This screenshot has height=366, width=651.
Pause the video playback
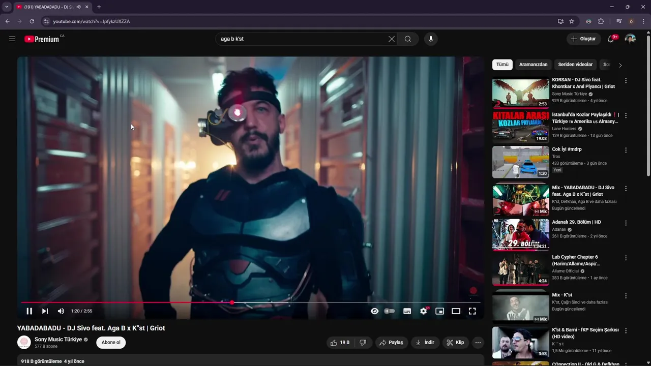coord(29,311)
